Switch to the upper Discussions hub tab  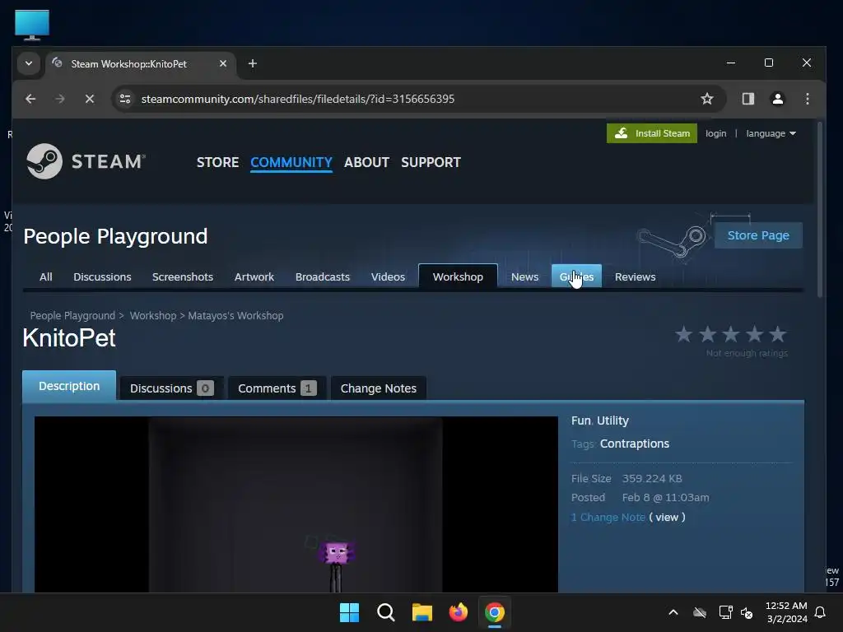(102, 276)
